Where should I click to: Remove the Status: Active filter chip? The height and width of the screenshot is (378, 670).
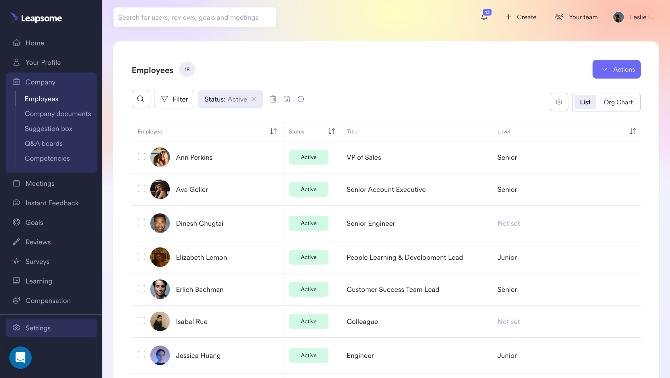click(254, 99)
